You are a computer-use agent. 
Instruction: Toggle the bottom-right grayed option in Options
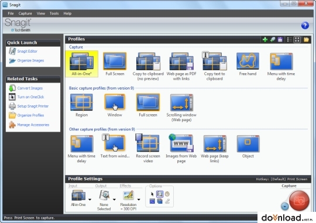point(167,201)
